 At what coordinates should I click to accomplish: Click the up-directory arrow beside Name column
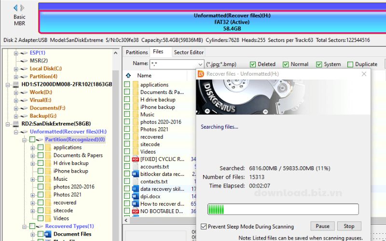tap(128, 76)
